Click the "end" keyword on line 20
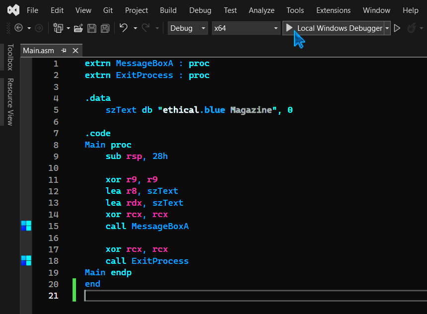 (92, 284)
